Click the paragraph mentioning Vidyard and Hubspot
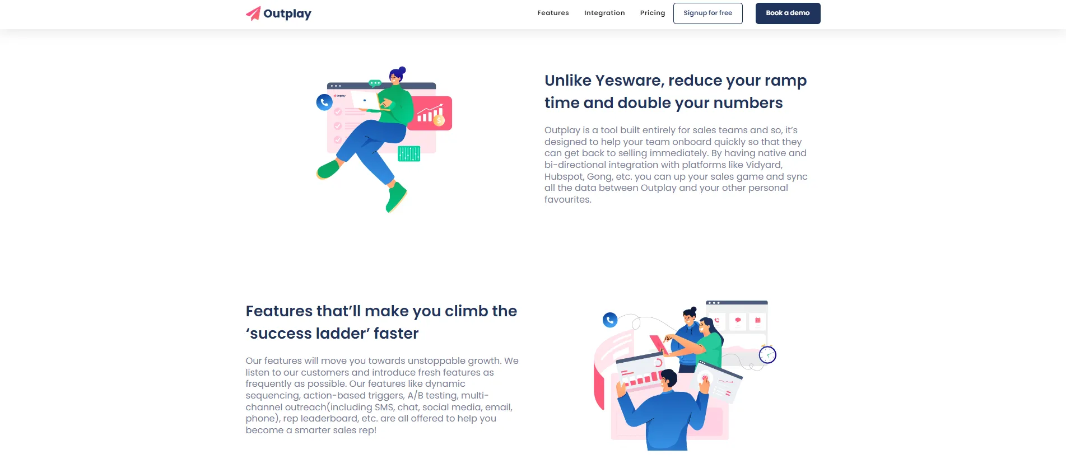Screen dimensions: 1066x473 pos(676,165)
